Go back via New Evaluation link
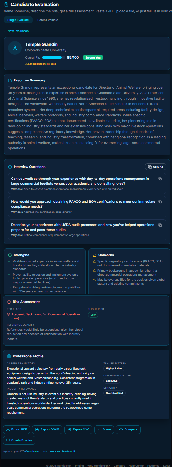The width and height of the screenshot is (172, 467). pos(16,31)
